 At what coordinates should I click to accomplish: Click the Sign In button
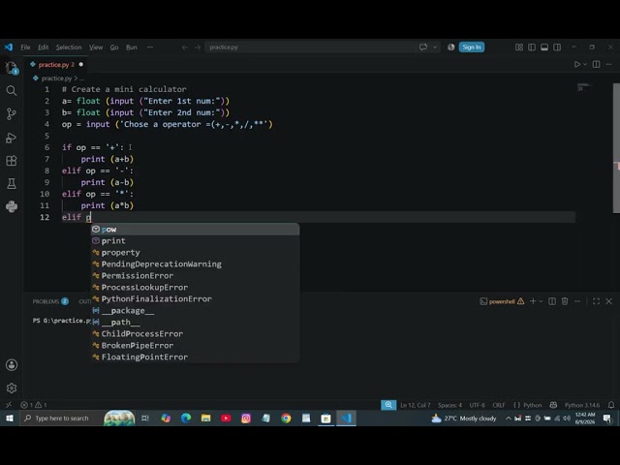click(x=472, y=47)
